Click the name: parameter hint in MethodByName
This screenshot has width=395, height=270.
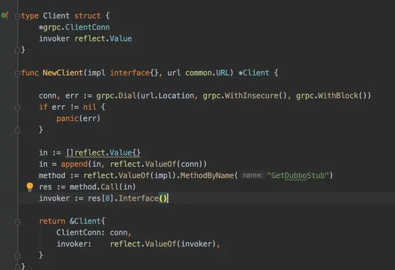[252, 175]
